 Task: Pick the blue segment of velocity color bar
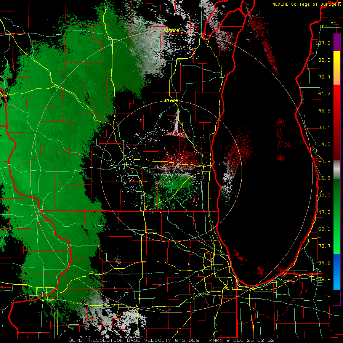[337, 272]
